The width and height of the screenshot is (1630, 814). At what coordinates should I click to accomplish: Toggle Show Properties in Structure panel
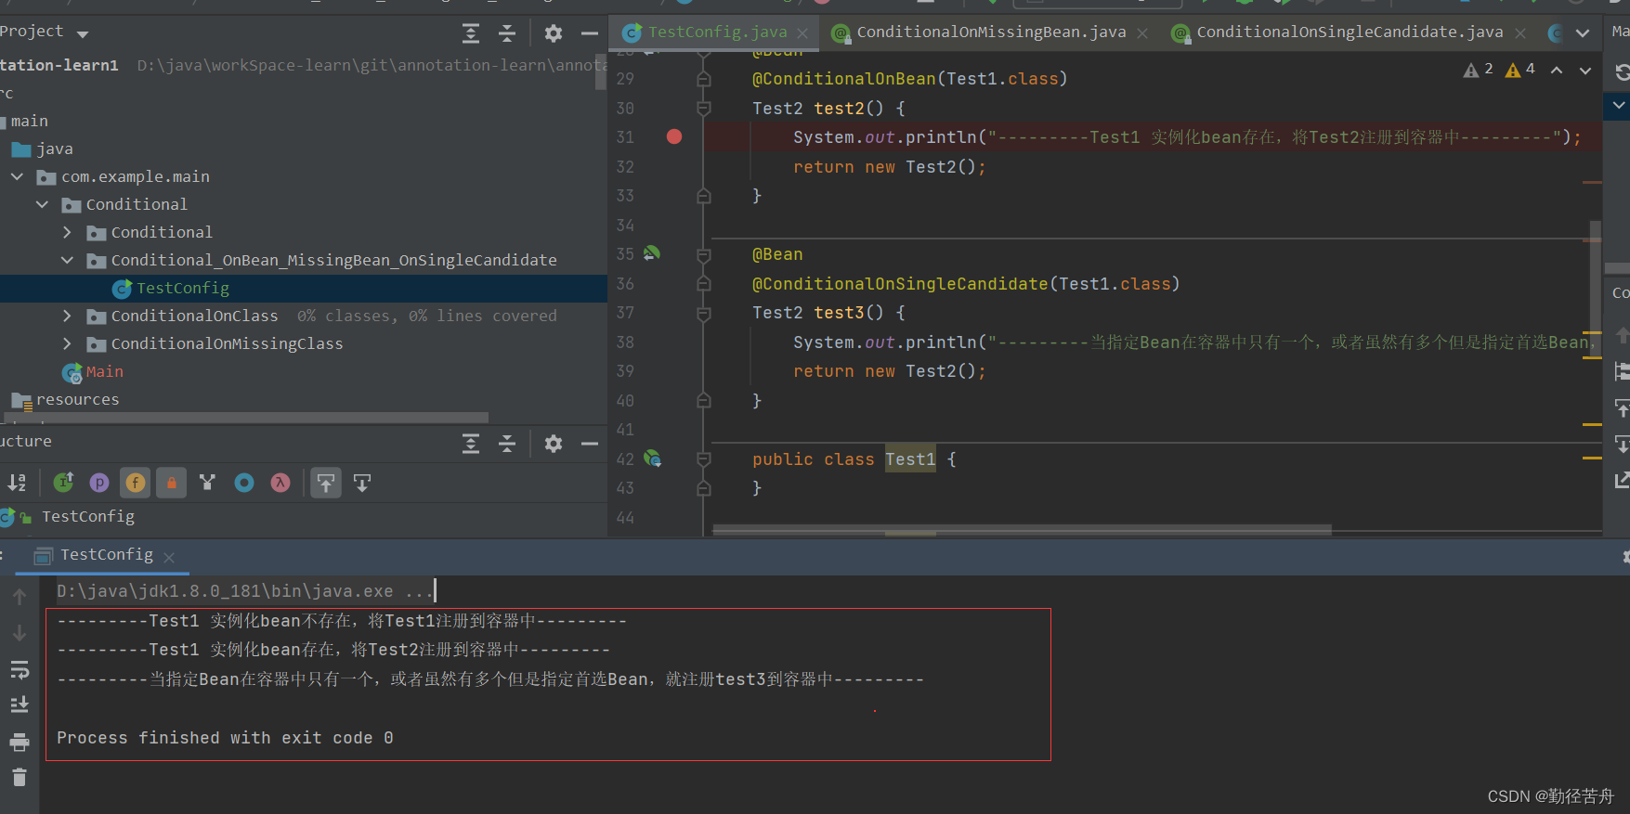coord(99,483)
